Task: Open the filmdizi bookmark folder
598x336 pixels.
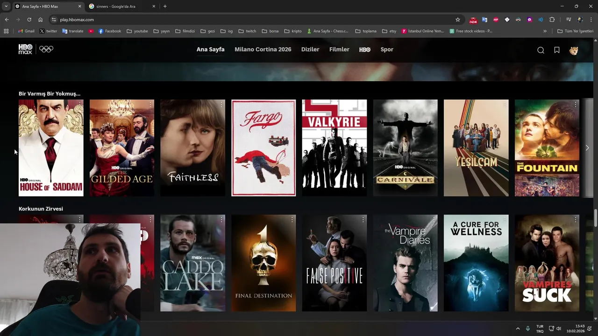Action: [x=185, y=31]
